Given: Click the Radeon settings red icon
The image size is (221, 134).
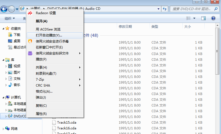Looking at the screenshot, I should coord(30,13).
